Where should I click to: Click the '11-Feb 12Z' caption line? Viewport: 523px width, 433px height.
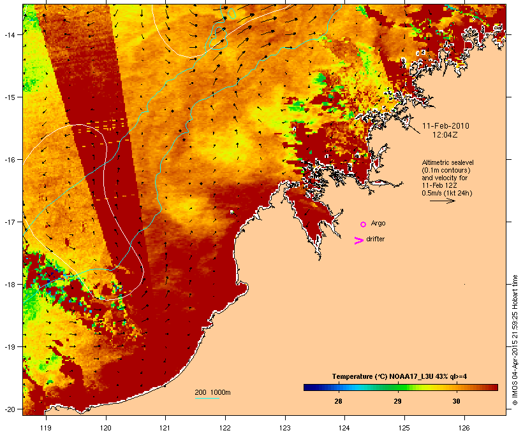point(439,185)
